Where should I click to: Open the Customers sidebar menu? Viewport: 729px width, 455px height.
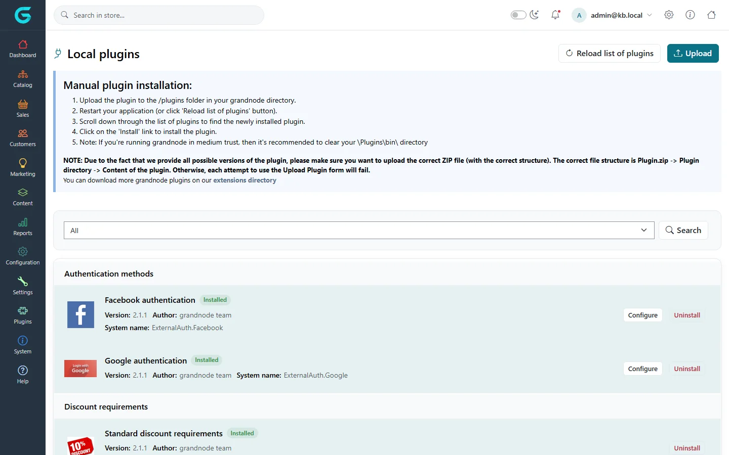click(x=23, y=138)
